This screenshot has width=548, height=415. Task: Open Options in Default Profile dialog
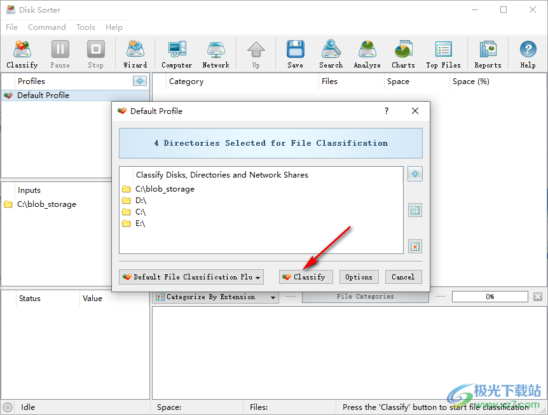click(x=359, y=277)
